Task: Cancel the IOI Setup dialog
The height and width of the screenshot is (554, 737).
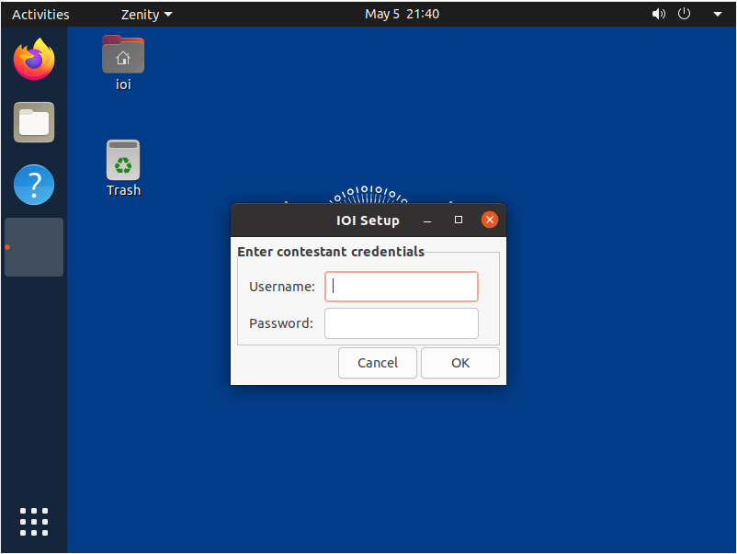Action: point(377,362)
